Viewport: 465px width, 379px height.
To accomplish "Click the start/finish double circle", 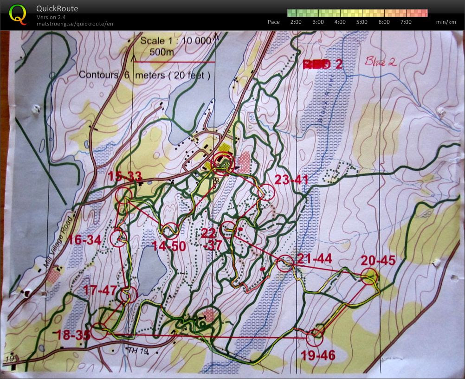I will point(223,163).
